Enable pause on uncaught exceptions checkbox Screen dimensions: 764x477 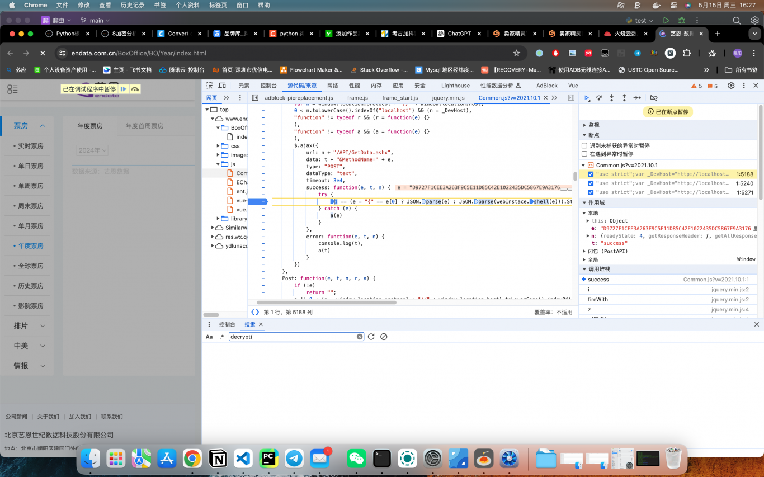coord(584,145)
